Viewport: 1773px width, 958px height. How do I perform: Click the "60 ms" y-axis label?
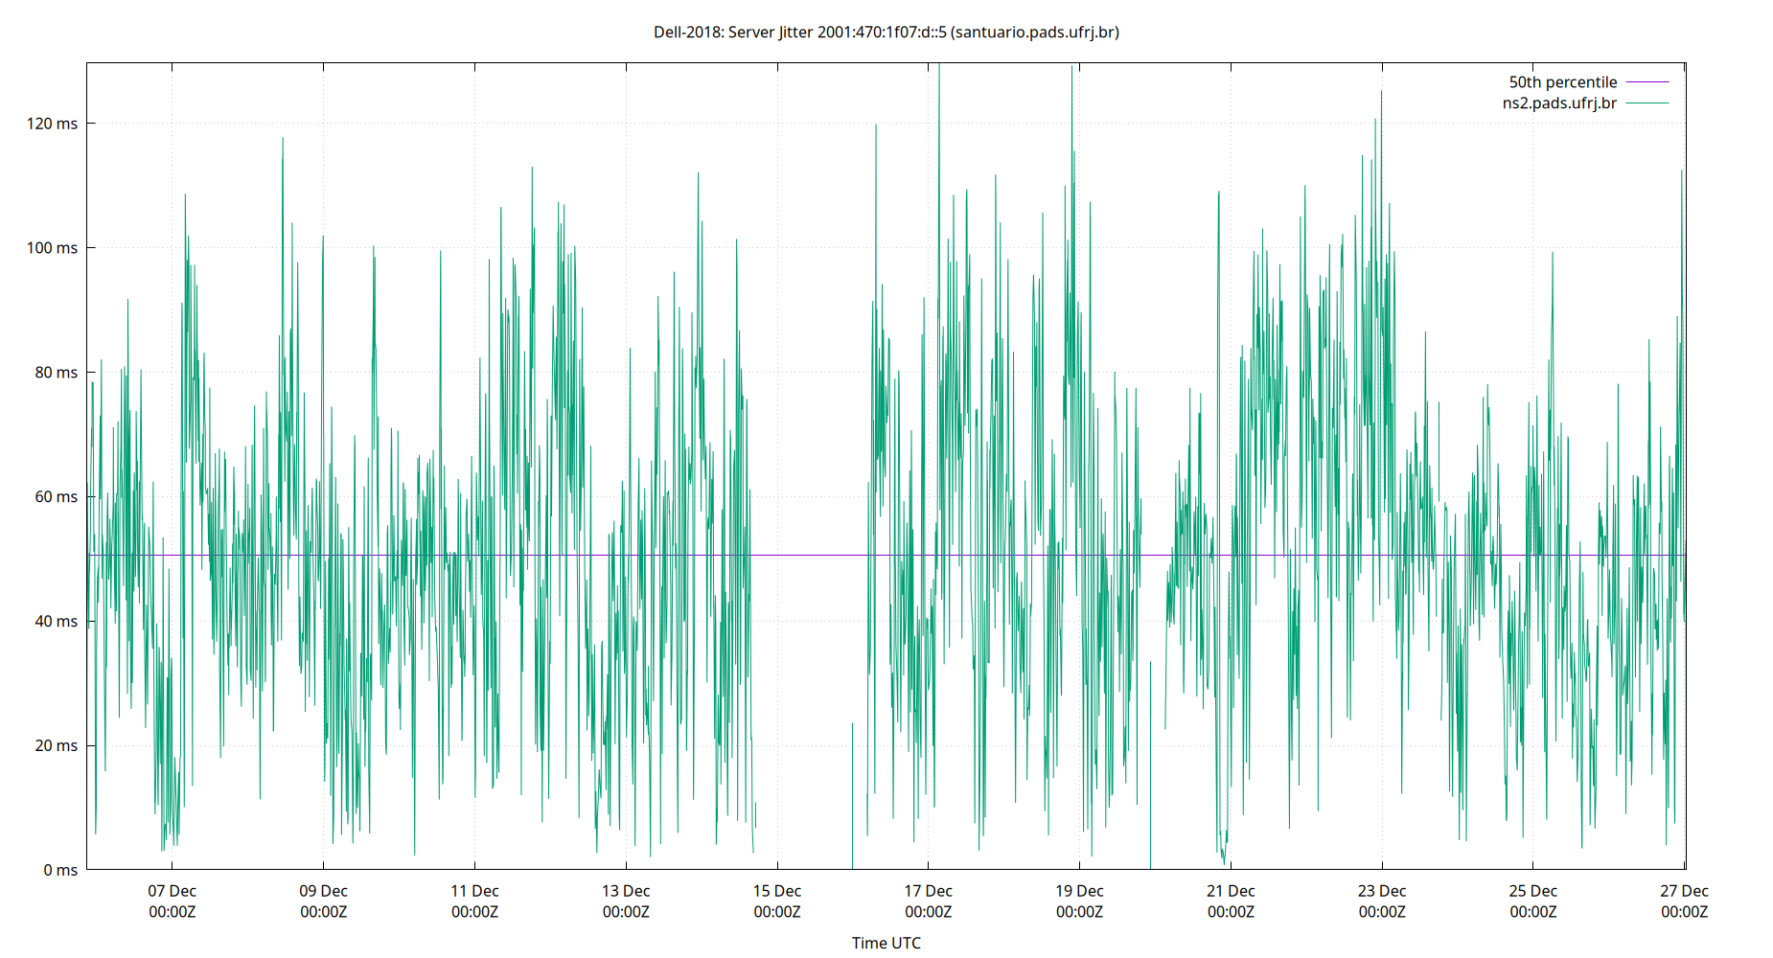coord(56,496)
